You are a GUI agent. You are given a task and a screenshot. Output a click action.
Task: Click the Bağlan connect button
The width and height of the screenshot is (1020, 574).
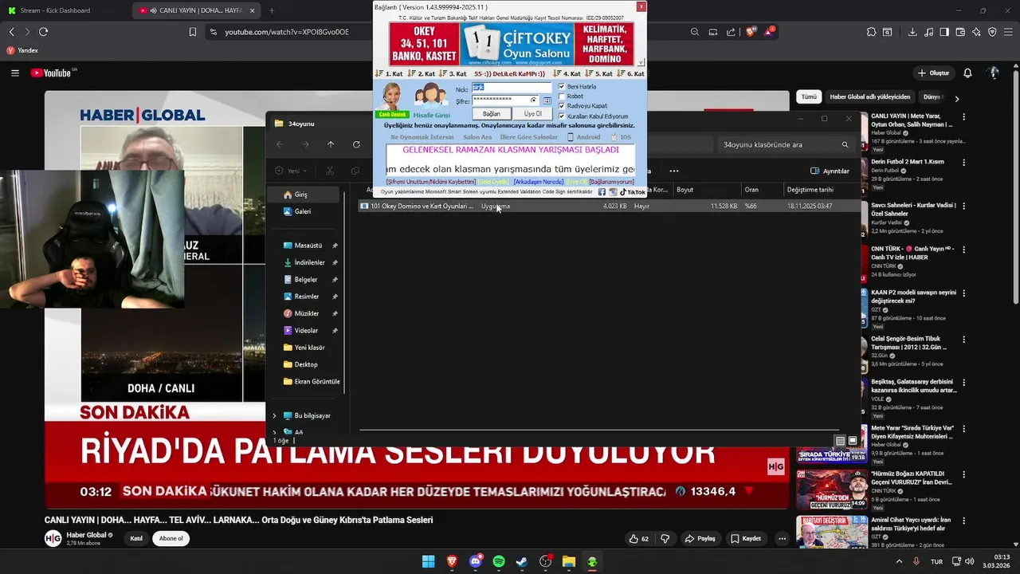point(491,114)
